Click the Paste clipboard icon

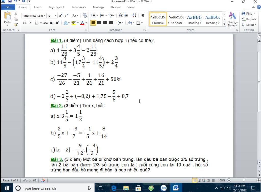tap(7, 16)
